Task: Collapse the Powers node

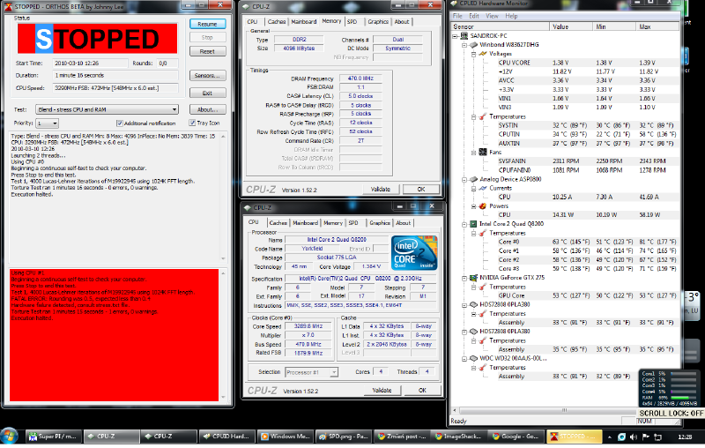Action: pos(473,206)
